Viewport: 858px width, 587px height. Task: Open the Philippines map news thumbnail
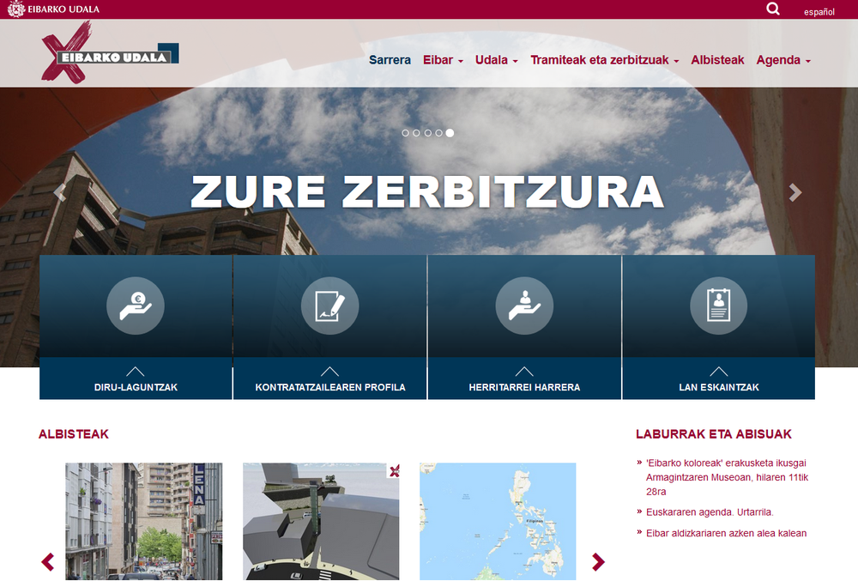click(498, 522)
